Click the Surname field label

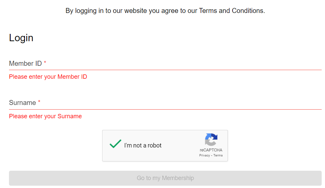(x=22, y=103)
